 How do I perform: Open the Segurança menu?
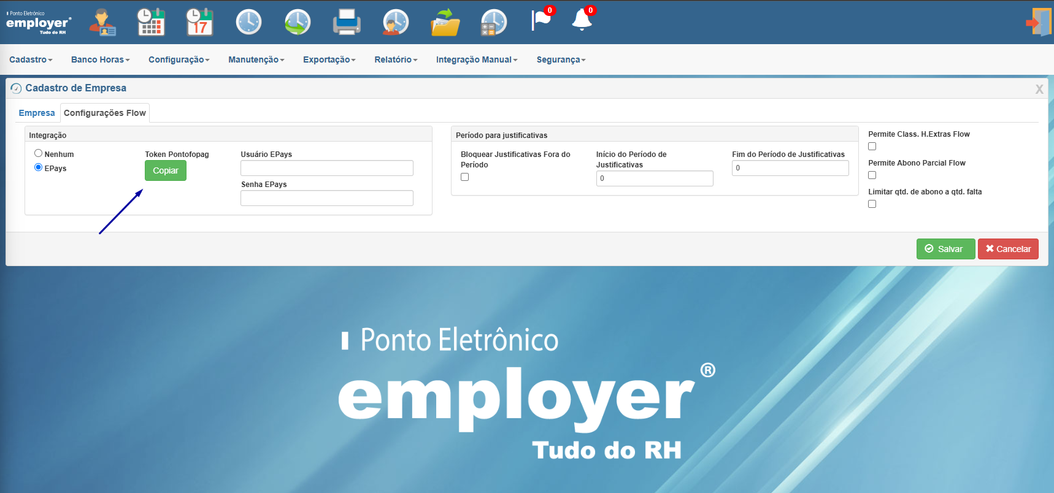click(x=561, y=59)
